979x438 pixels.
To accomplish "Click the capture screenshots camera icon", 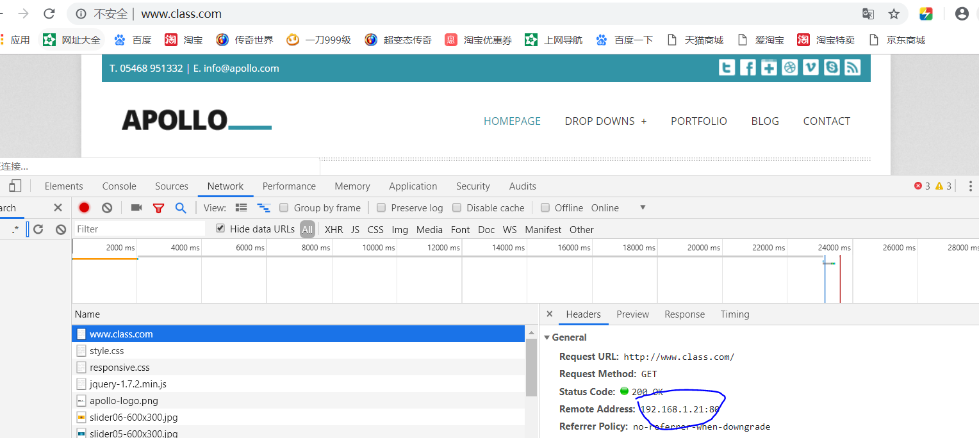I will 136,207.
